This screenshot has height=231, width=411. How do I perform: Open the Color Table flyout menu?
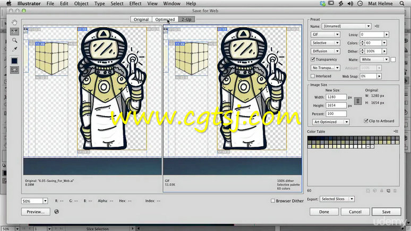coord(396,131)
